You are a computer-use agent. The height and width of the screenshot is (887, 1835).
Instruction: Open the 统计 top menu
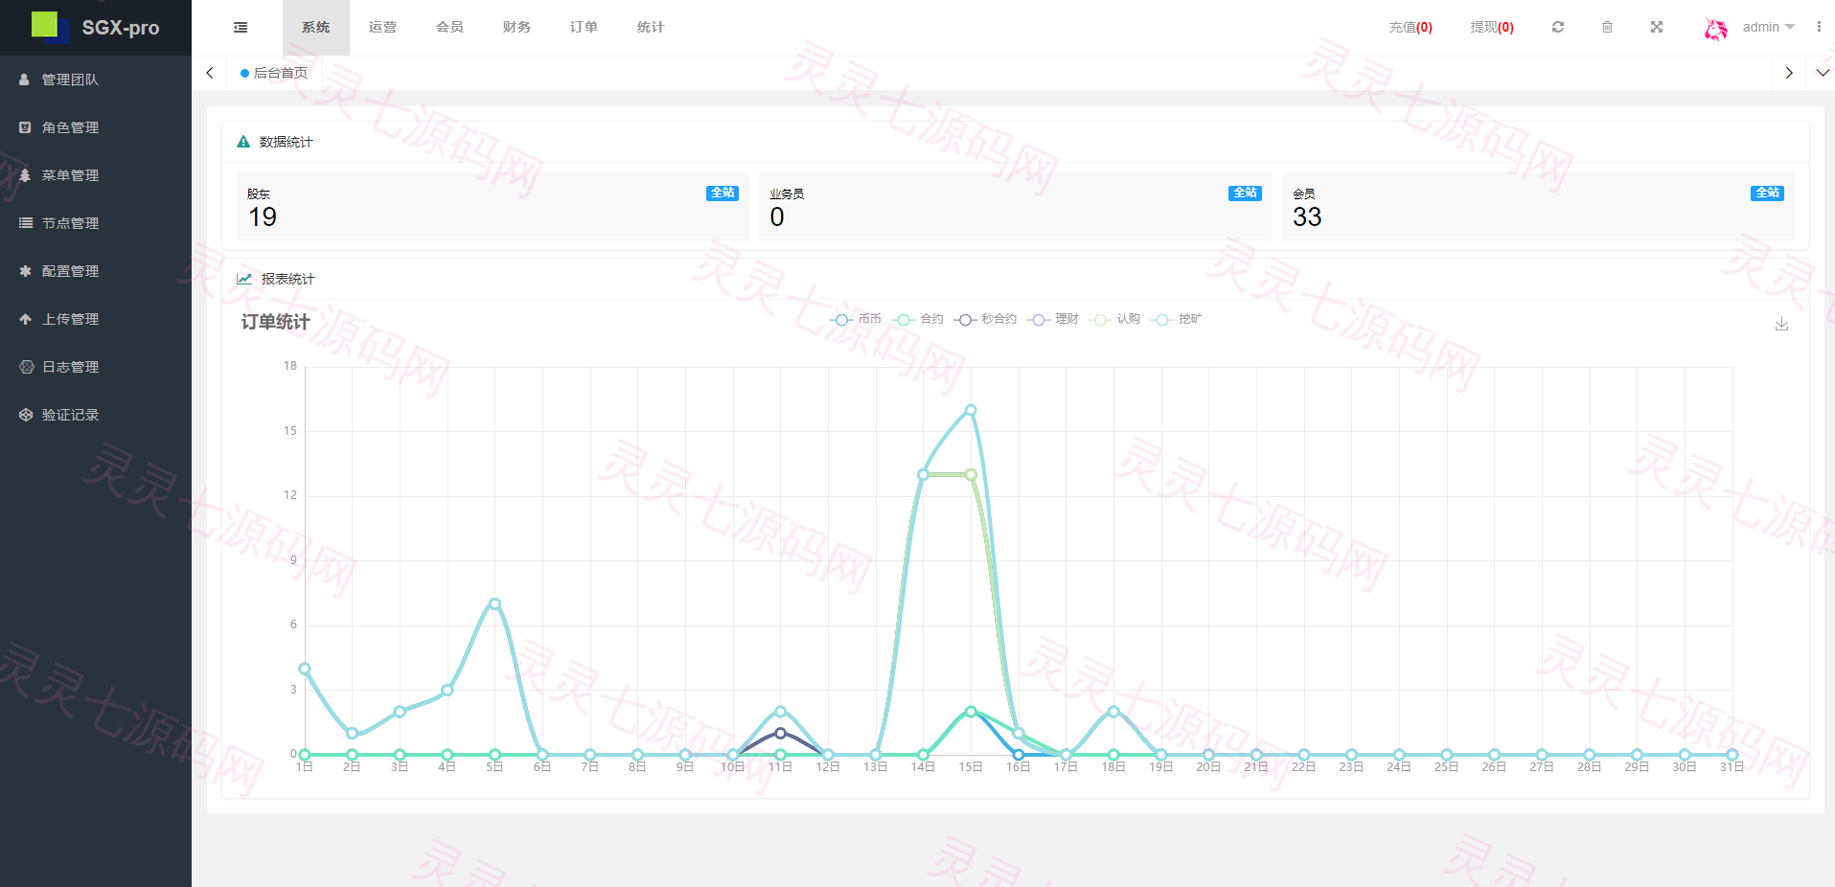point(651,27)
